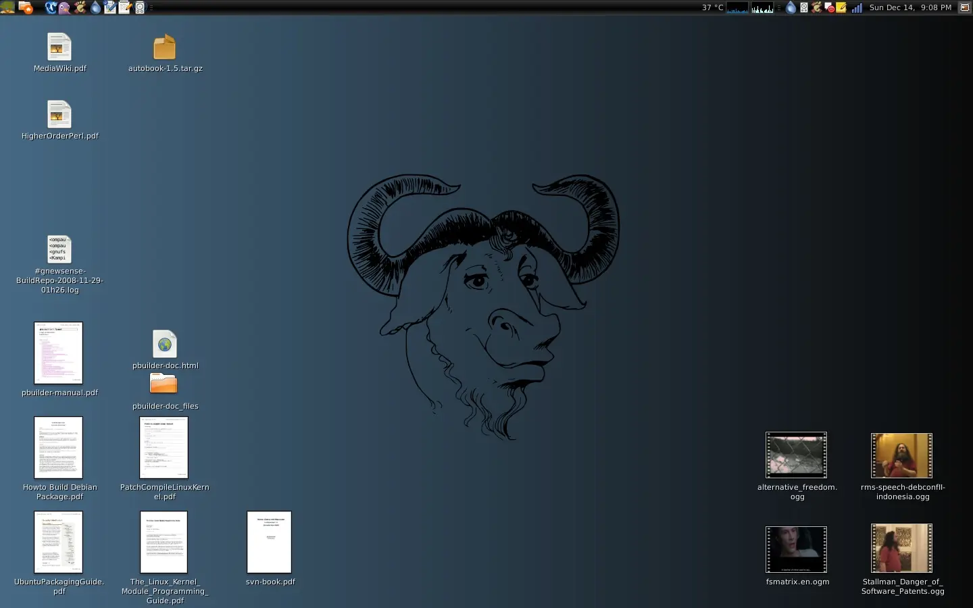Click the chat status icon with red badge
Screen dimensions: 973x608
829,7
